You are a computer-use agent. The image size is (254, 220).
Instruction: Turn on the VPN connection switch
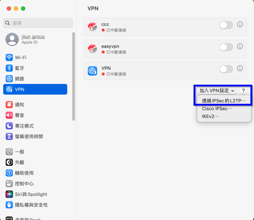pos(226,69)
